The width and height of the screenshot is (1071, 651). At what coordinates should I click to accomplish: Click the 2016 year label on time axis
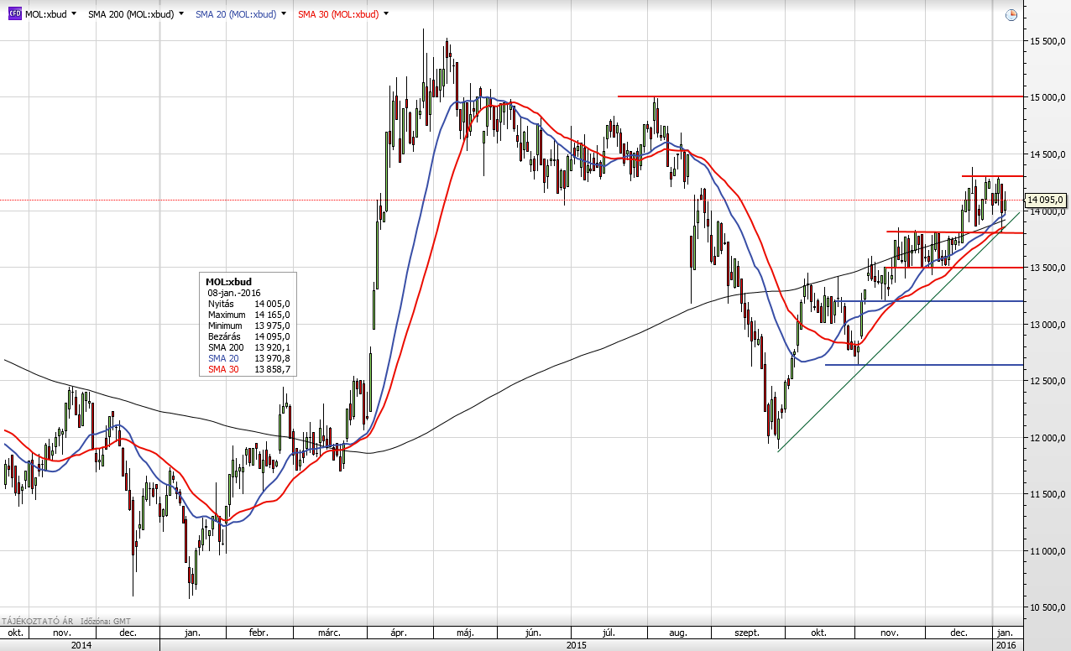(x=1005, y=645)
